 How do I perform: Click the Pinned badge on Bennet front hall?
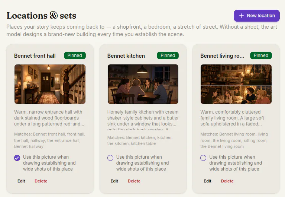(x=75, y=55)
